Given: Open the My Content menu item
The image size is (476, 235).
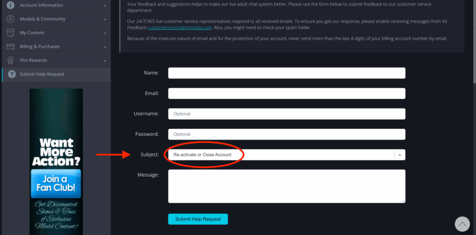Looking at the screenshot, I should (x=32, y=33).
